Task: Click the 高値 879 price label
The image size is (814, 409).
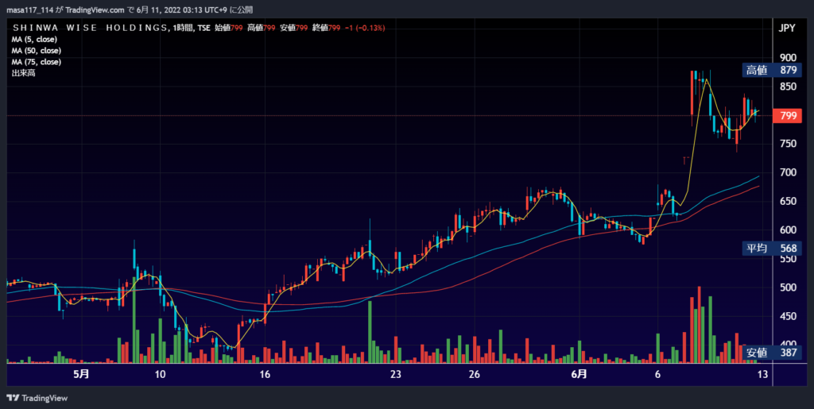Action: click(771, 70)
